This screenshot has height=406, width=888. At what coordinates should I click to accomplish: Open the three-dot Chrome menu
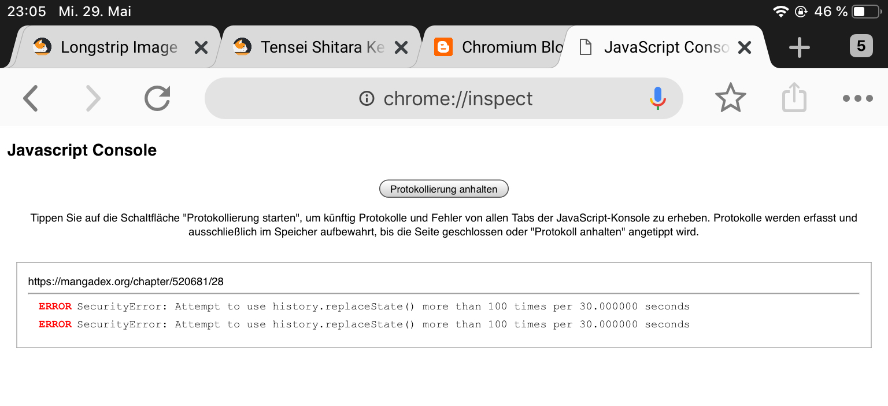(857, 98)
